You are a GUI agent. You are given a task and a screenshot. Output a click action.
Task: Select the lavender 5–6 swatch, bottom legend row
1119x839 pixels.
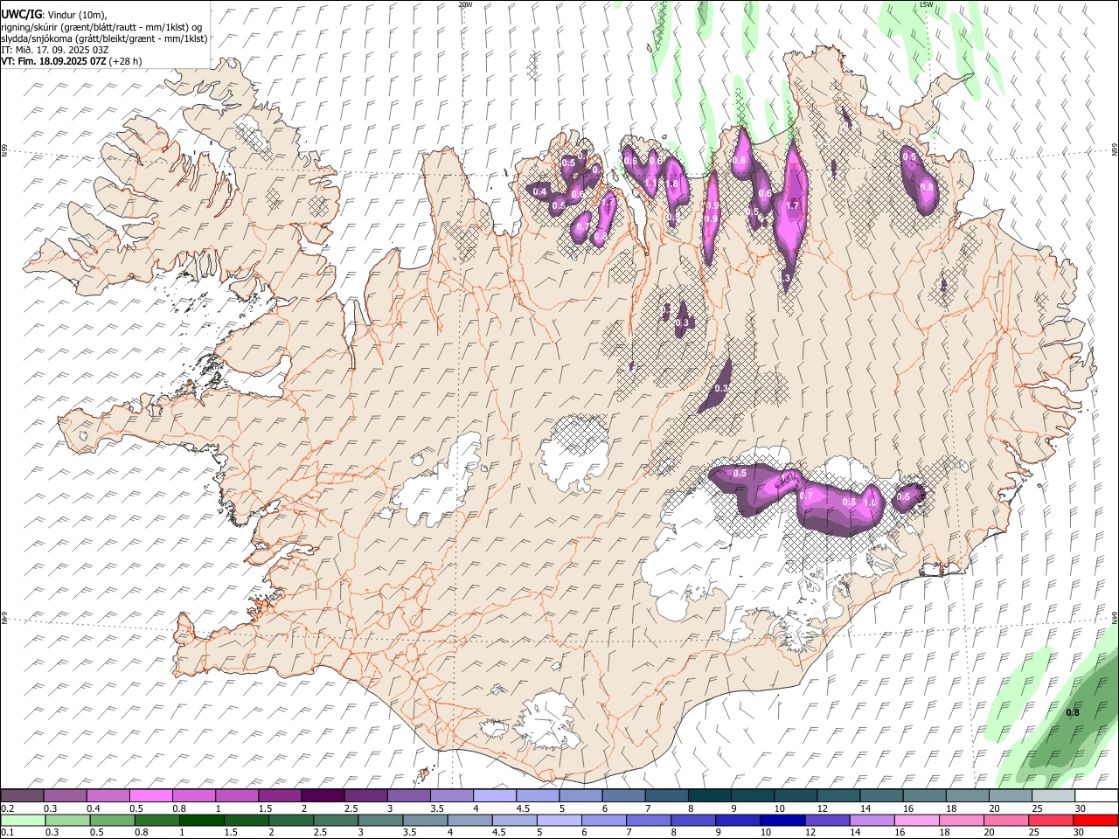pyautogui.click(x=559, y=820)
